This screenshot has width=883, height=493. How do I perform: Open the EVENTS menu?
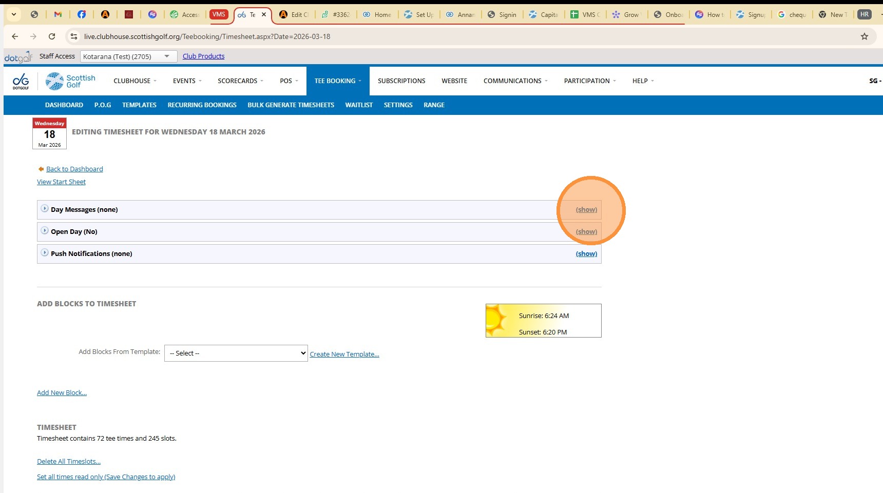click(187, 81)
